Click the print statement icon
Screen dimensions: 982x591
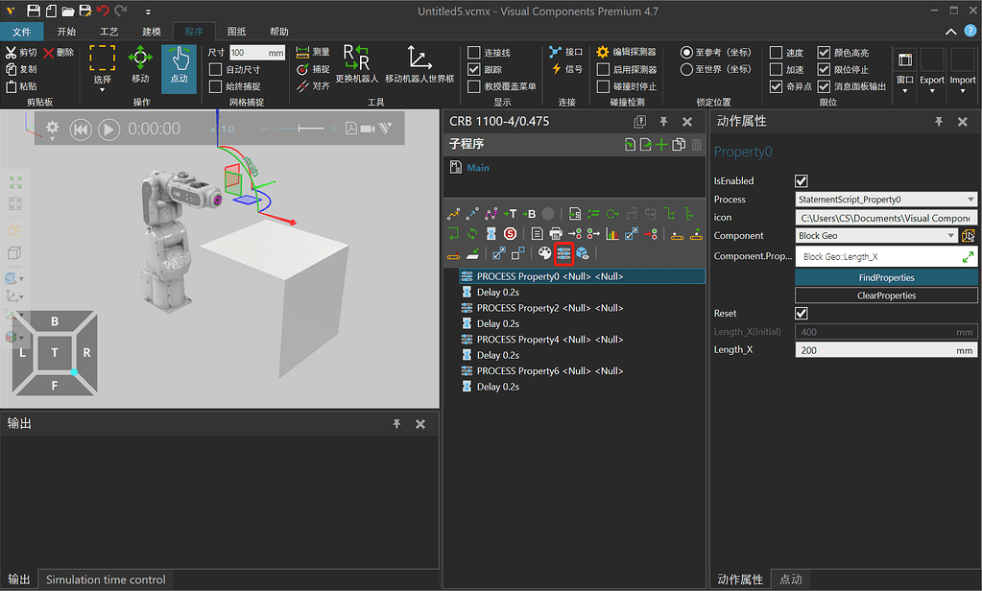coord(555,234)
